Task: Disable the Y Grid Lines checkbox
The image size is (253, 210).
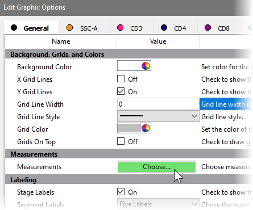Action: (x=121, y=91)
